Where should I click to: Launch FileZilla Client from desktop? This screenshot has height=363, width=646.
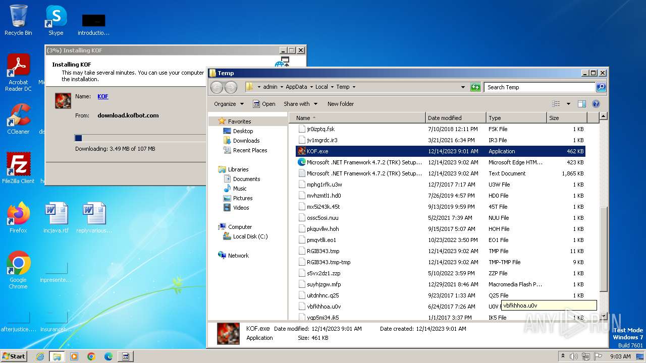(x=18, y=168)
